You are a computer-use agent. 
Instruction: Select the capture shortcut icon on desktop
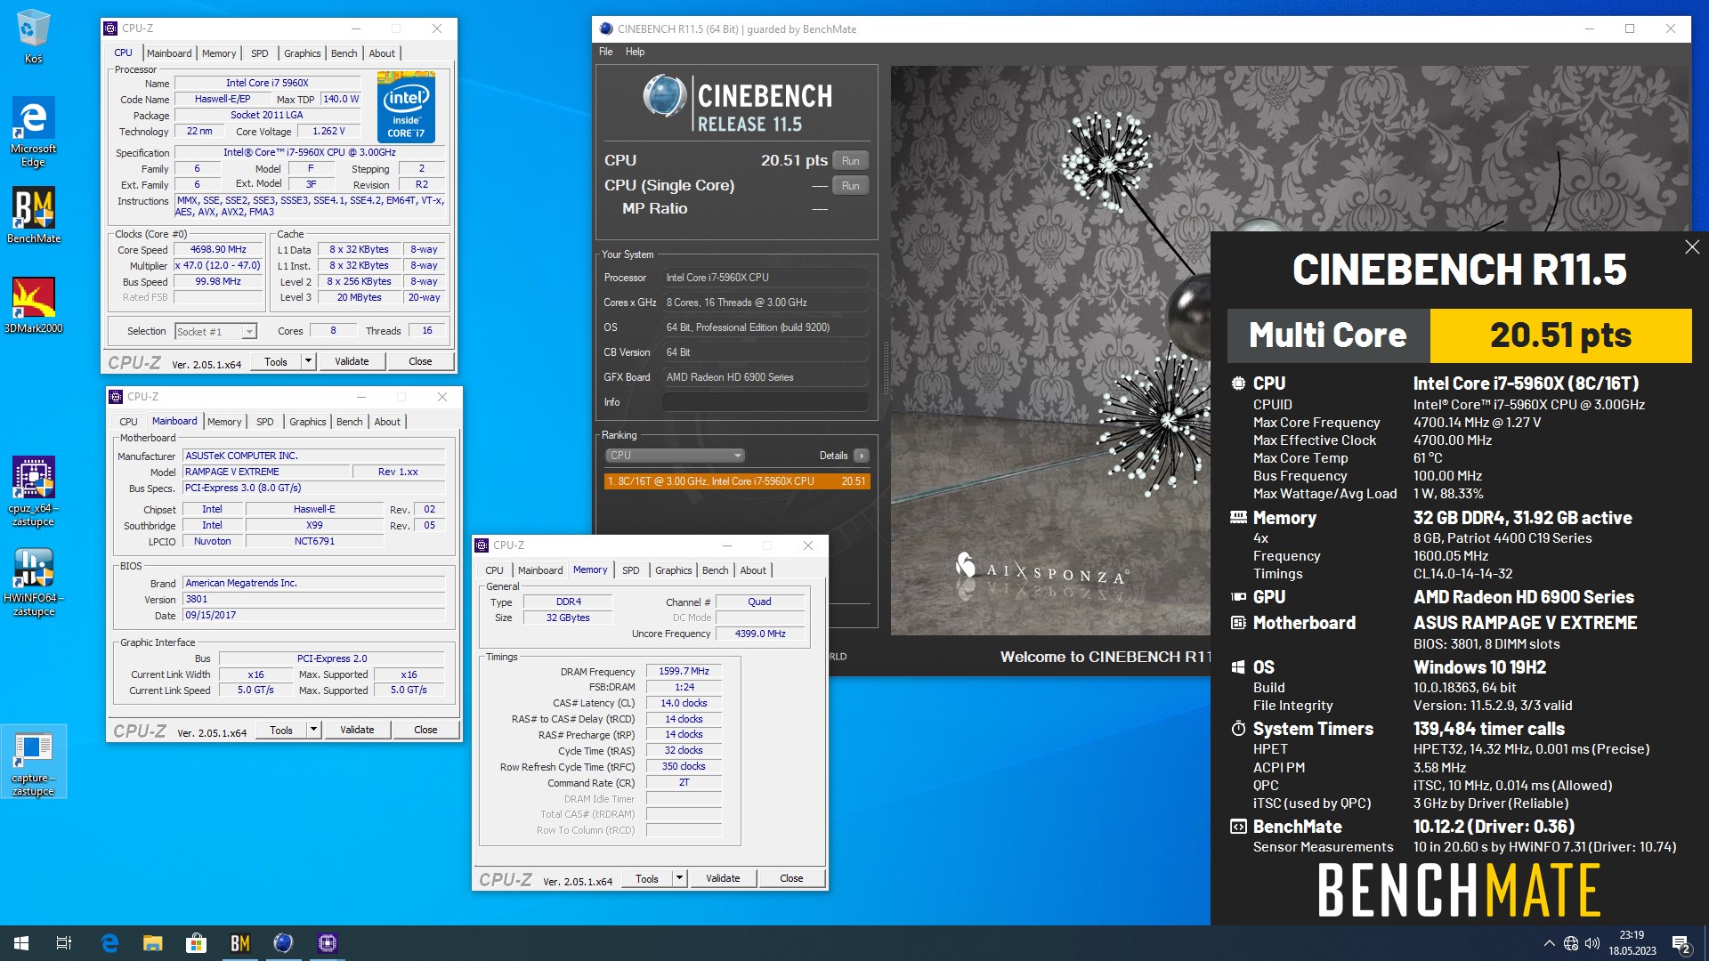[x=33, y=762]
